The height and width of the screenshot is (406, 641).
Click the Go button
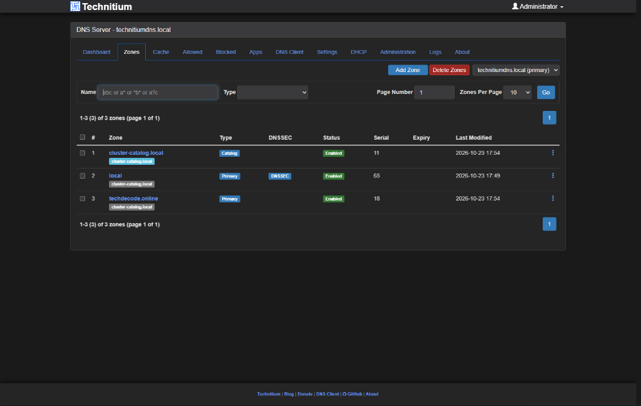tap(546, 93)
